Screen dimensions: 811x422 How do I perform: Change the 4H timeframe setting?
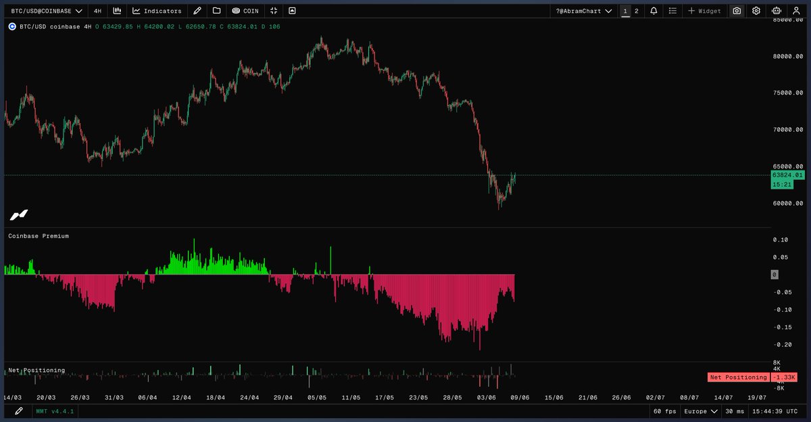click(x=97, y=11)
